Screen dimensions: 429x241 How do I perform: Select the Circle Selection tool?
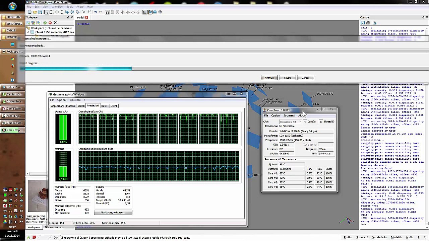point(57,12)
